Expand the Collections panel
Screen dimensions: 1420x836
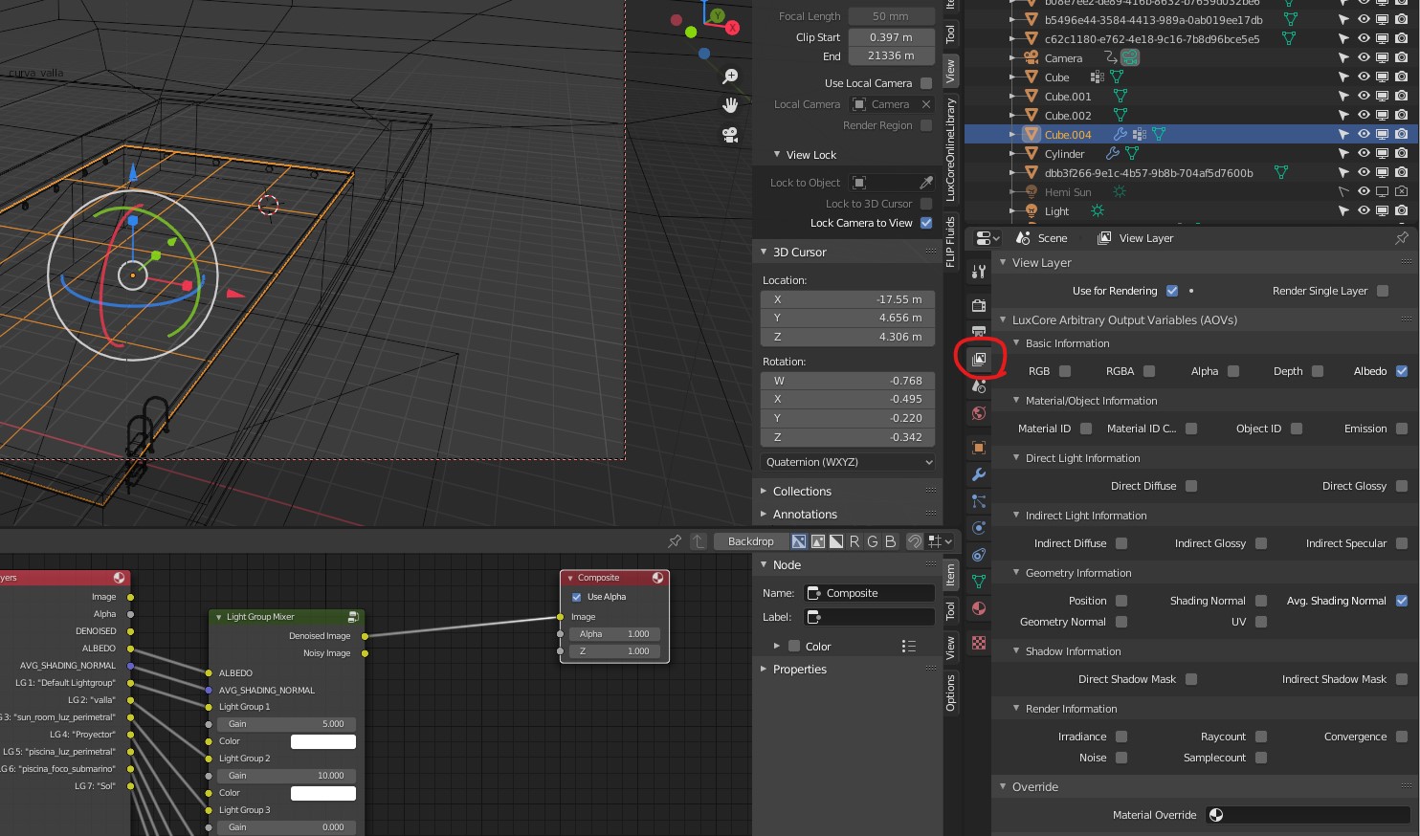pyautogui.click(x=801, y=492)
